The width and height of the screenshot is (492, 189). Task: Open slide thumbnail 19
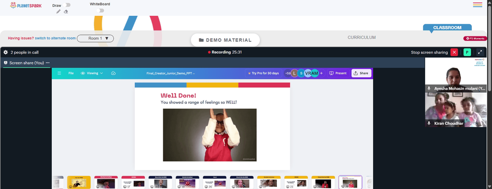pyautogui.click(x=187, y=183)
